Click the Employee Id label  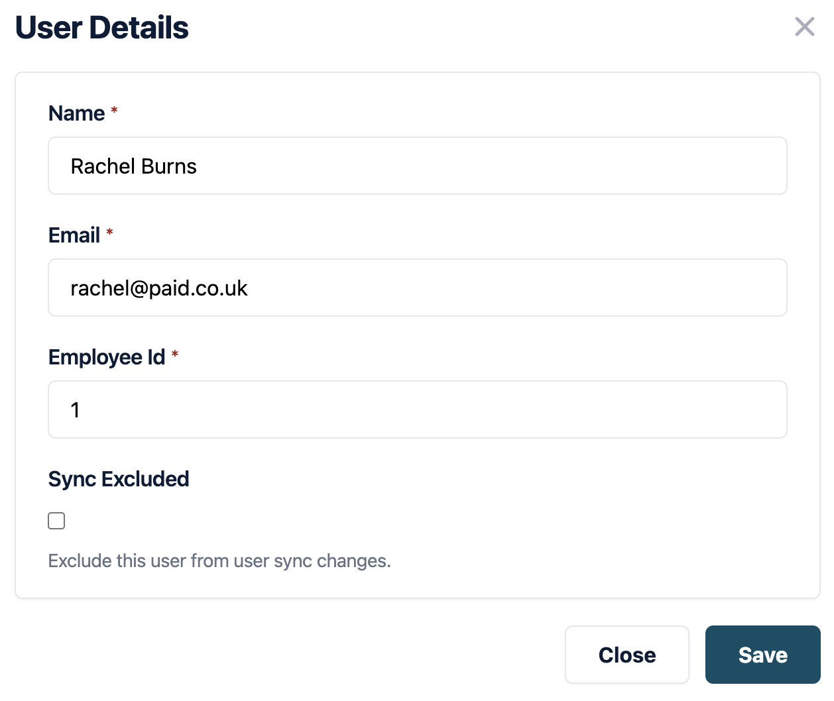(106, 357)
